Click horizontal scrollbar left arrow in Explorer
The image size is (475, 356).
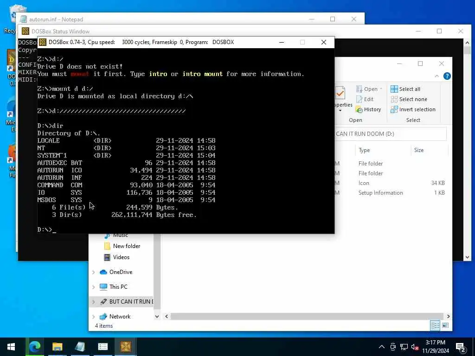click(167, 316)
